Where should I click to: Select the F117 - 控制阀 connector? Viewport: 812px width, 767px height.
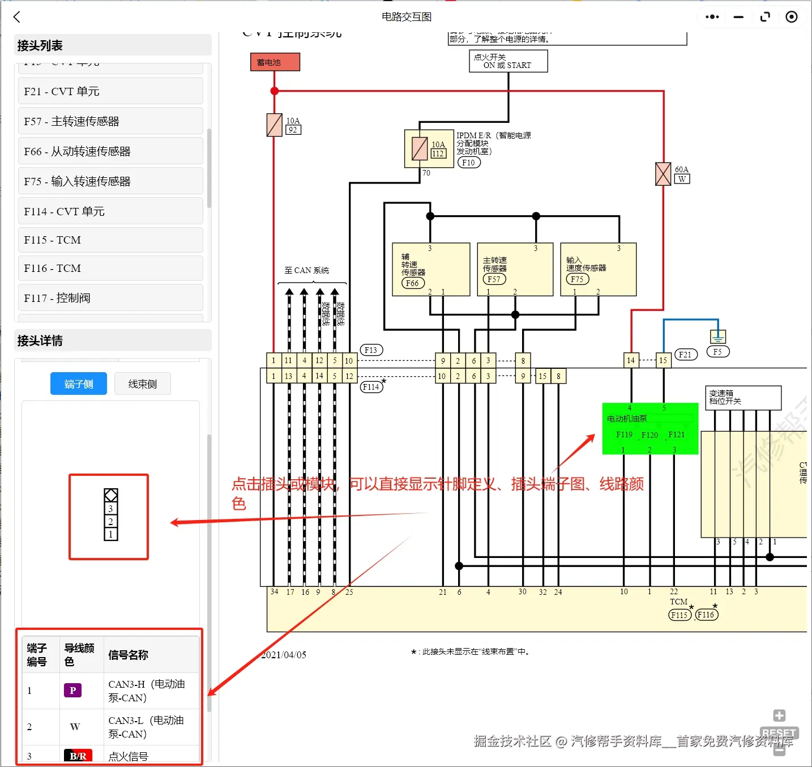point(110,297)
